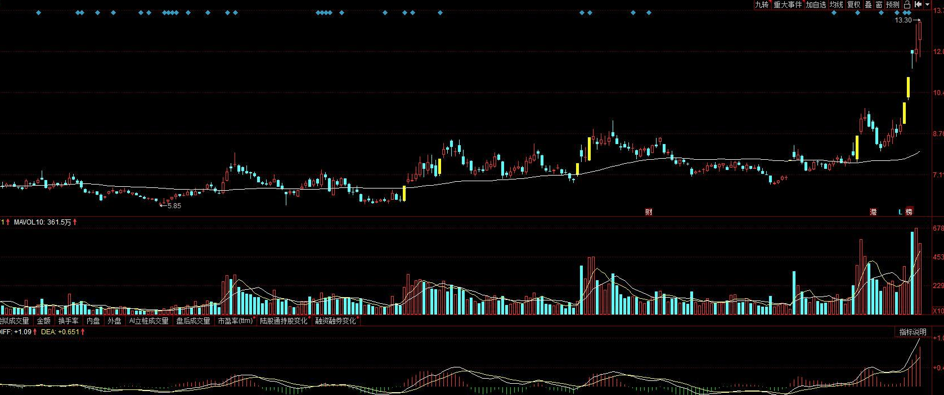Click the 财 financial report marker
The height and width of the screenshot is (395, 944).
[649, 212]
